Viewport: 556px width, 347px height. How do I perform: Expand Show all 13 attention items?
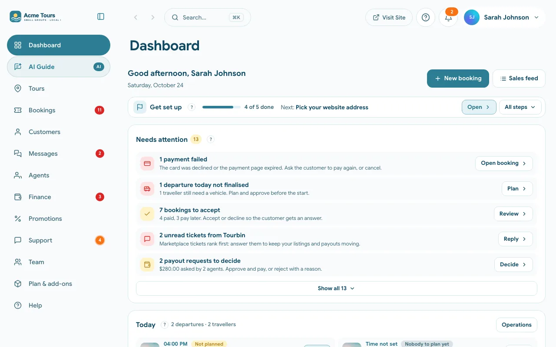point(337,288)
